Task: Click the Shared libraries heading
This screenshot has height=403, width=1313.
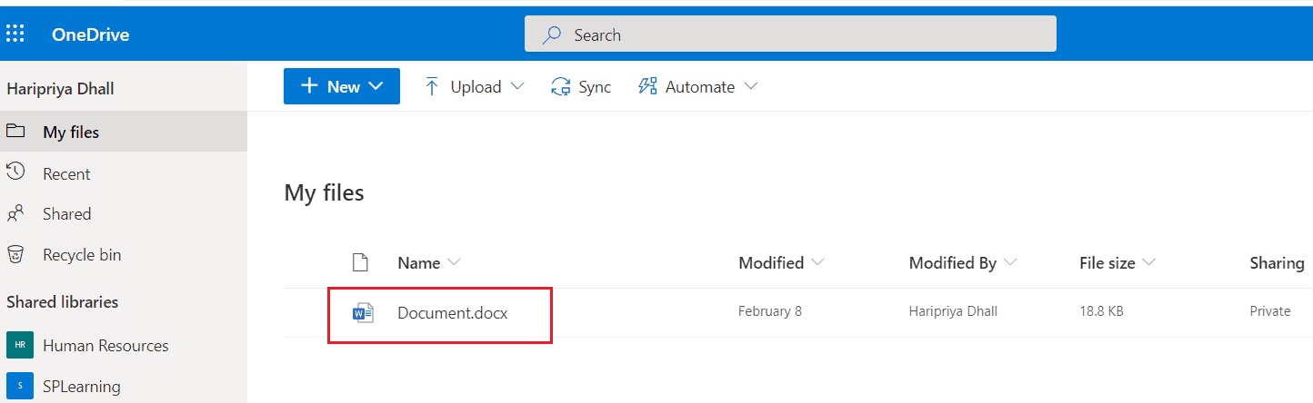Action: tap(63, 302)
